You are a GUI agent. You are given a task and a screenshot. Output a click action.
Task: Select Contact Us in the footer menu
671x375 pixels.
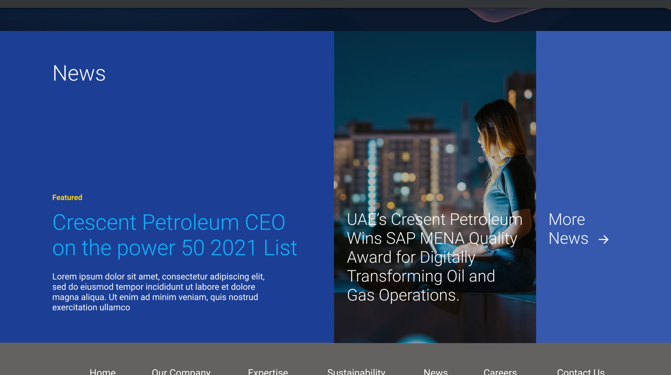[580, 372]
